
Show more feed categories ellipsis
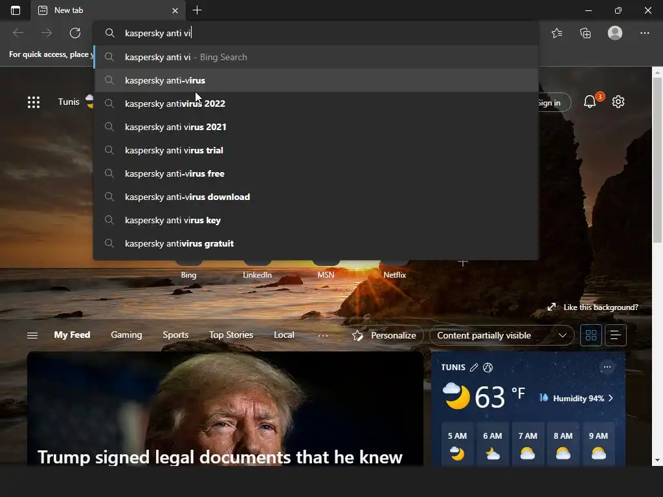323,336
